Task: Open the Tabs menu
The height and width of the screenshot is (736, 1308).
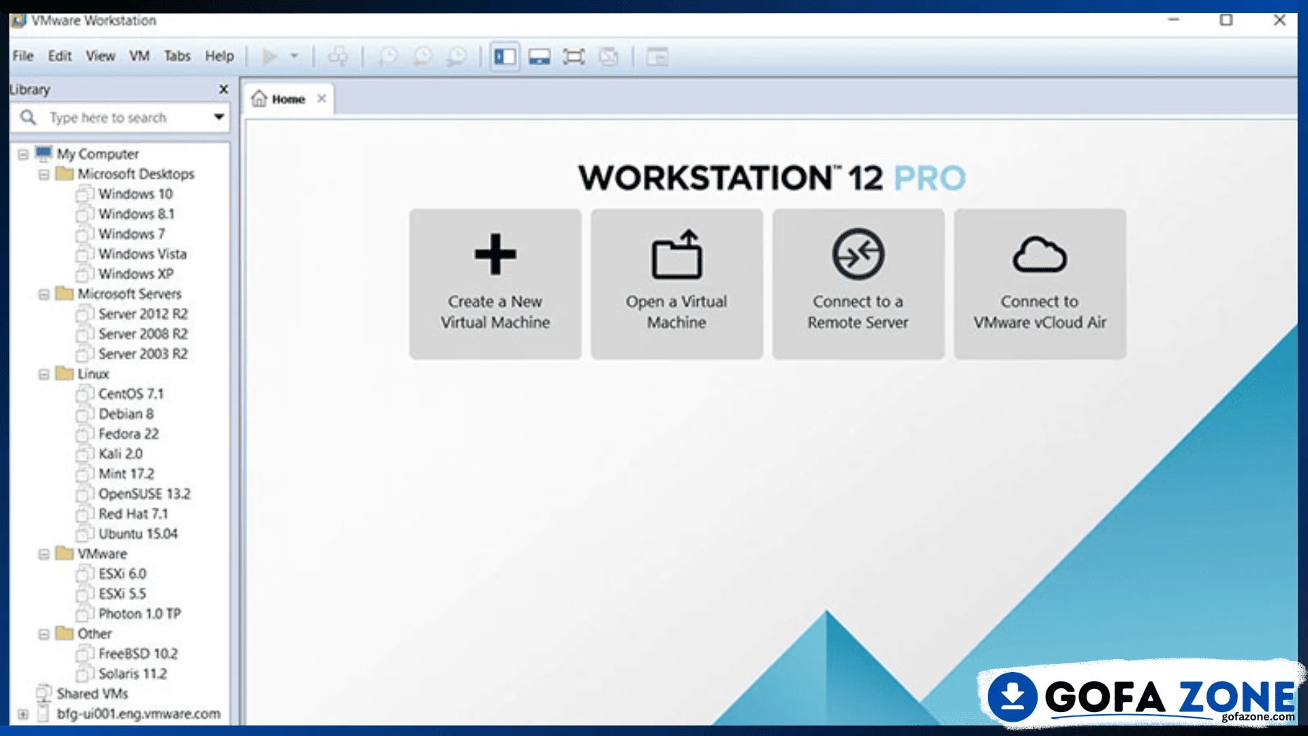Action: coord(177,56)
